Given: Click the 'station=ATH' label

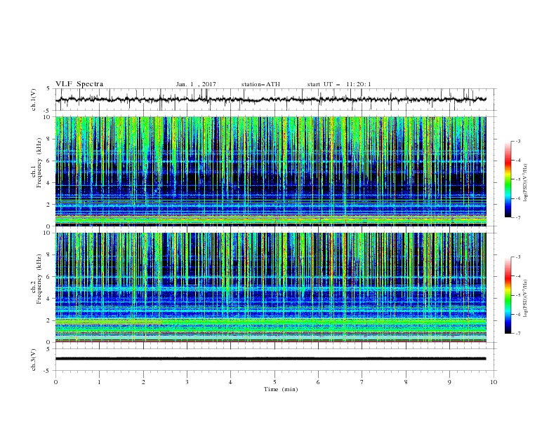Looking at the screenshot, I should click(x=260, y=84).
